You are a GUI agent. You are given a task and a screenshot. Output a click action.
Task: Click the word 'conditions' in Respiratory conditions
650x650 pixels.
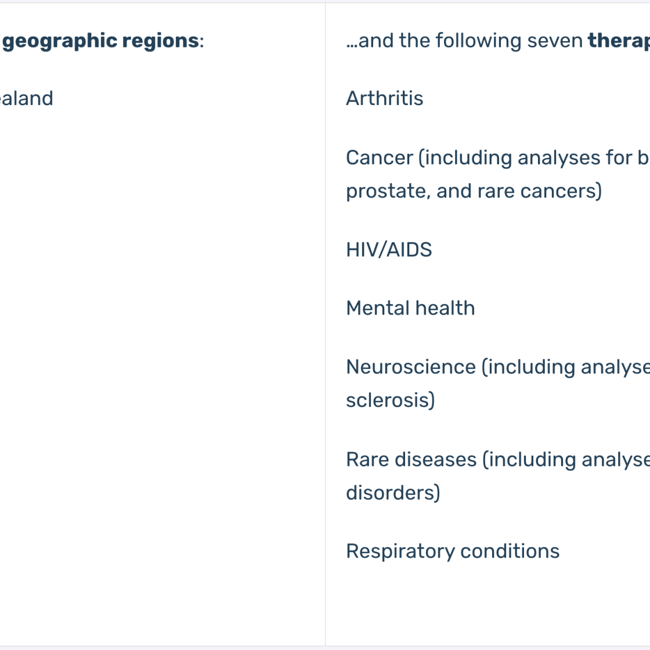click(x=510, y=551)
